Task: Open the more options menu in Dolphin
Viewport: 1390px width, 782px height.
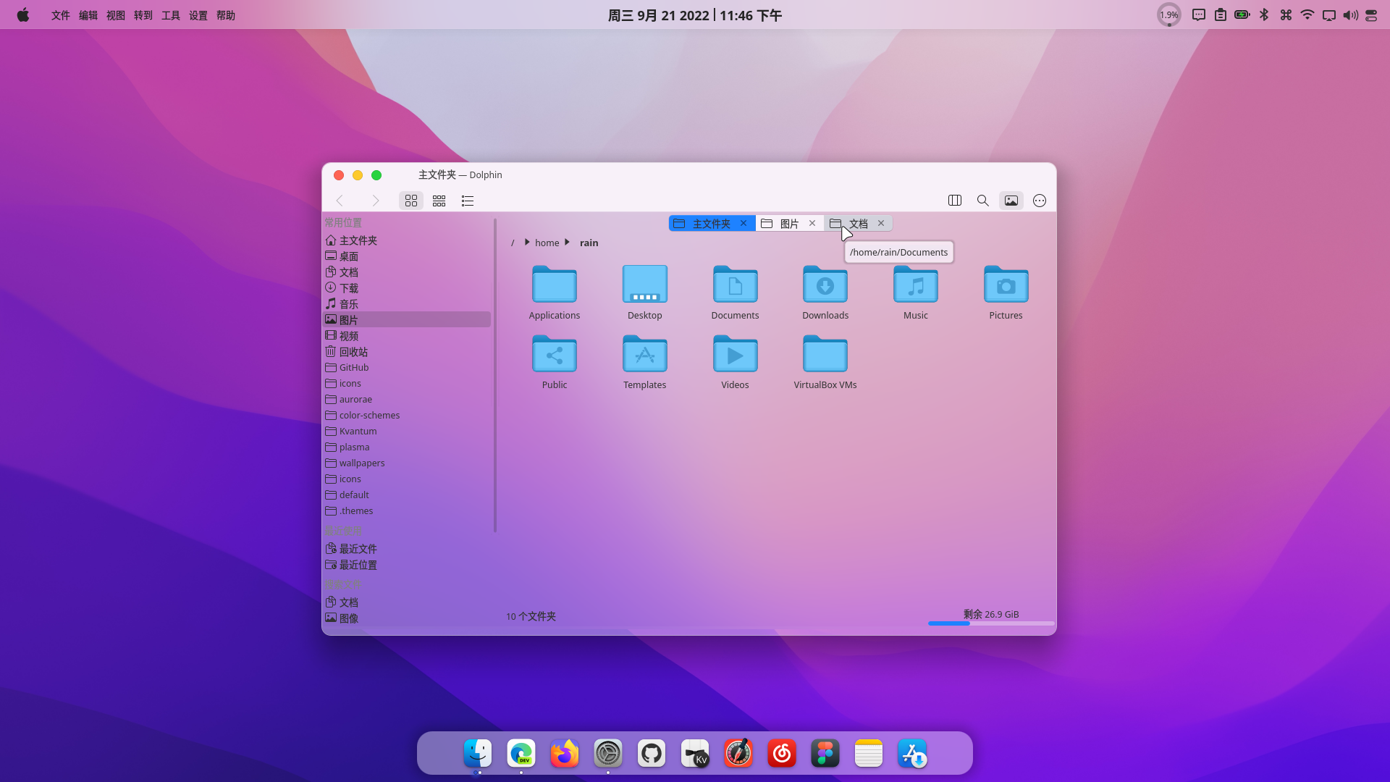Action: [x=1040, y=201]
